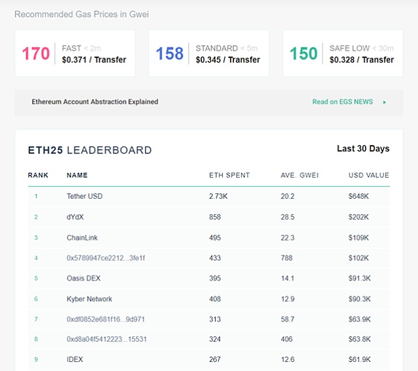Click rank number 9 in leaderboard
Screen dimensions: 418x371
point(36,359)
